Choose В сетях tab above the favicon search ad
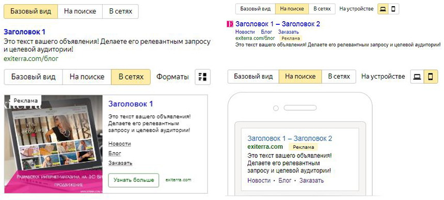 (322, 9)
